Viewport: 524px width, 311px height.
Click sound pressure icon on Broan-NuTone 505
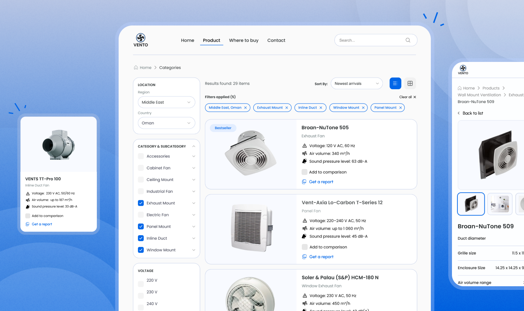(x=305, y=161)
